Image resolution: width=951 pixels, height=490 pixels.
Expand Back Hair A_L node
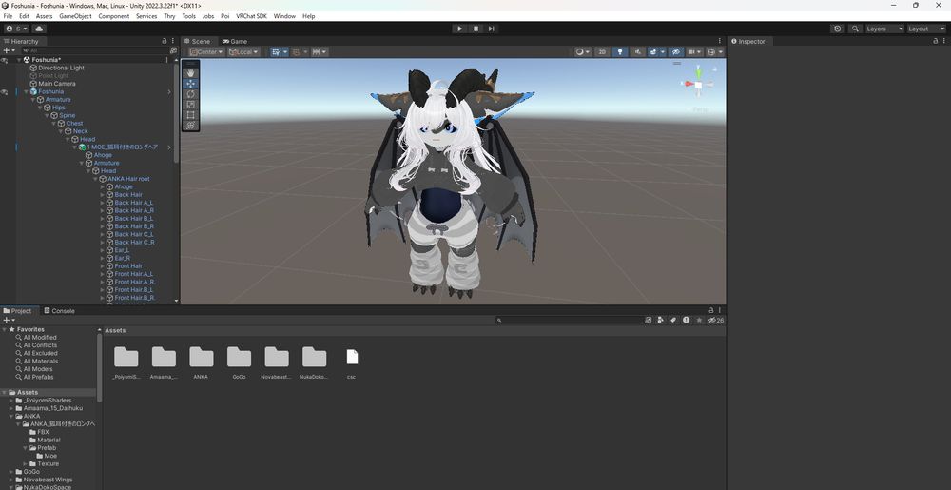[102, 203]
